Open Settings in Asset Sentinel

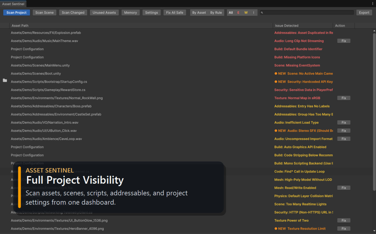(152, 13)
